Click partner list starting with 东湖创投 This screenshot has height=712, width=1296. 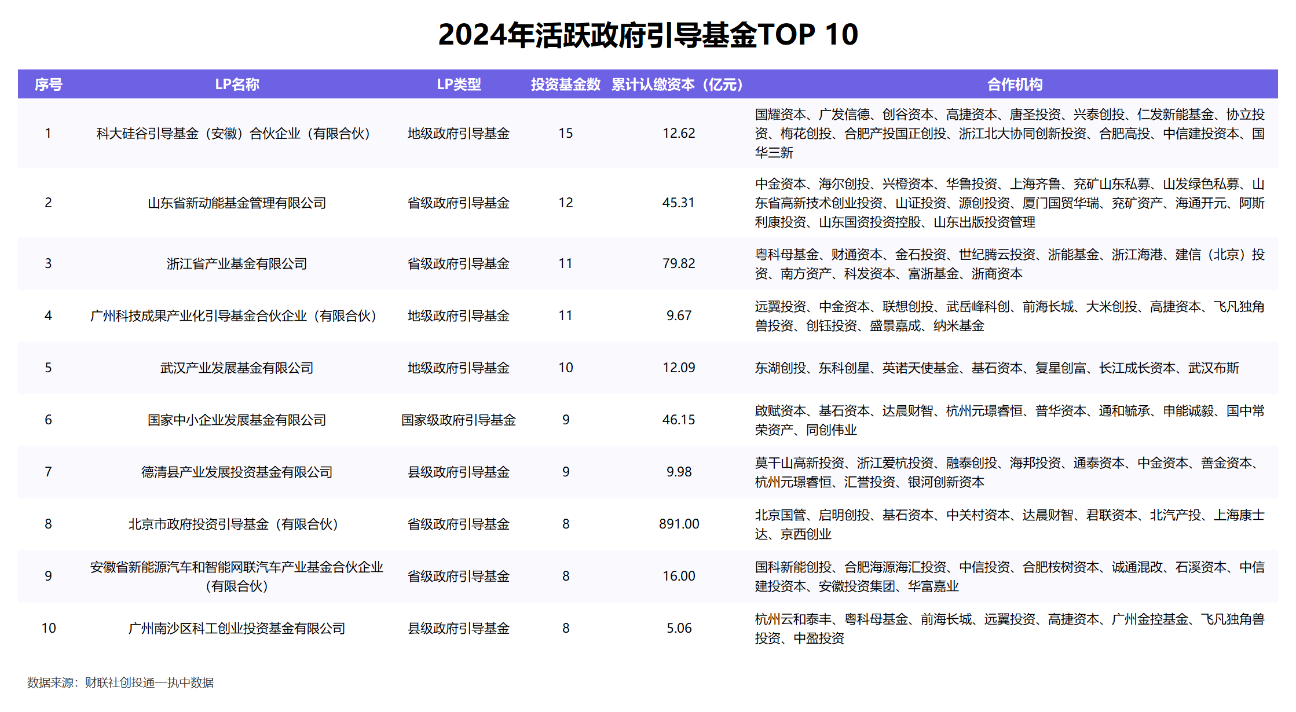coord(997,368)
